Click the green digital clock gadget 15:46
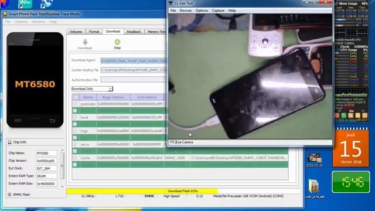 (351, 182)
